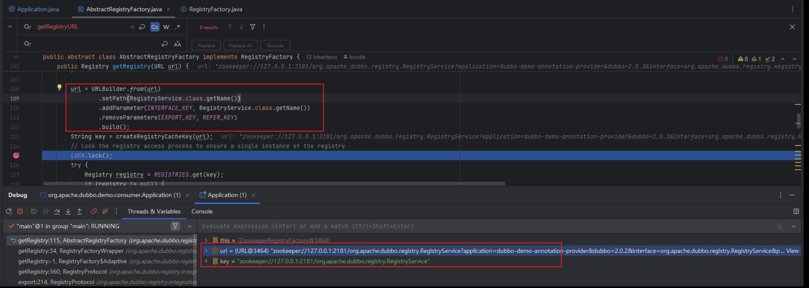The image size is (809, 288).
Task: Toggle Regex search option
Action: tap(178, 27)
